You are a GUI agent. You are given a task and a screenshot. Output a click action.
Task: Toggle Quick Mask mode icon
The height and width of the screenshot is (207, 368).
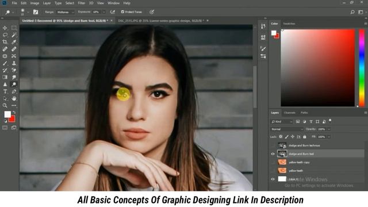(5, 128)
